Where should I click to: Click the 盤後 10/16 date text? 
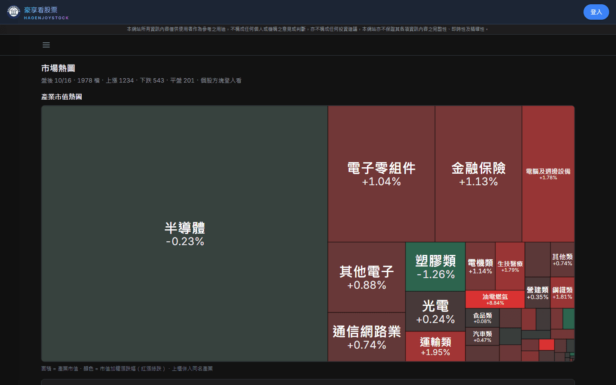(x=56, y=80)
